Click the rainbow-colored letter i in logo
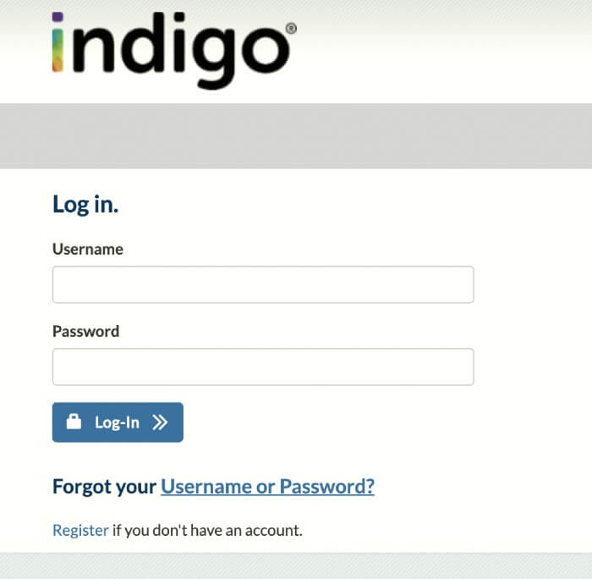The image size is (592, 579). click(58, 42)
